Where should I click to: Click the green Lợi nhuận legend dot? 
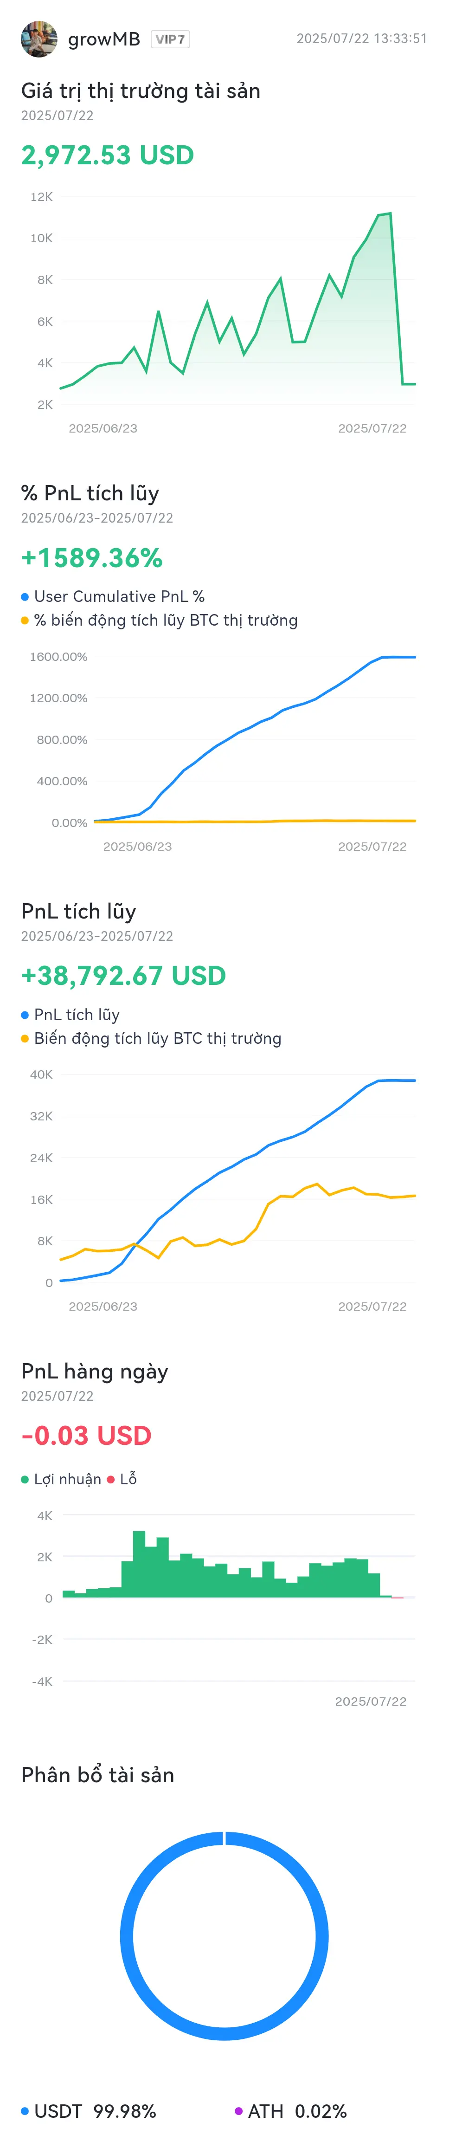25,1479
